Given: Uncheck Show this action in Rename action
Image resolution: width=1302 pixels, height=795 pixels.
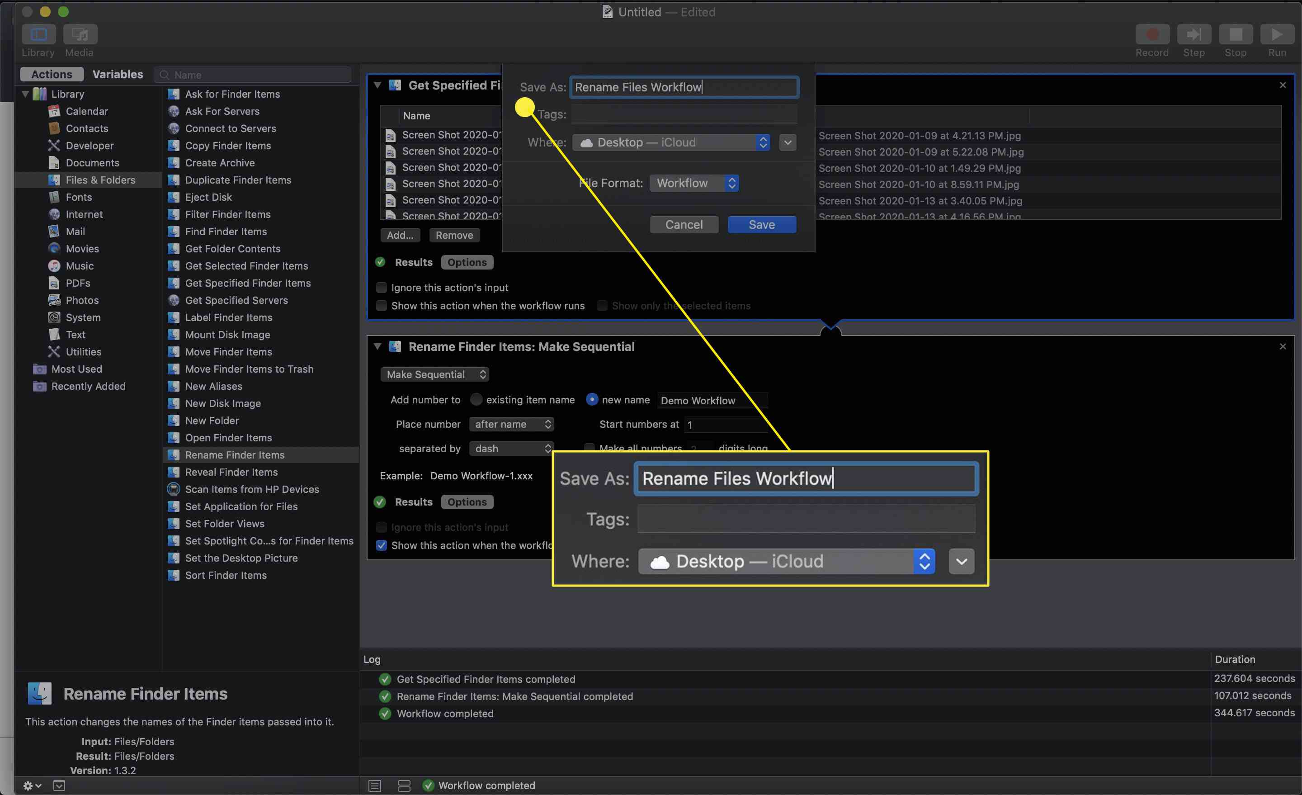Looking at the screenshot, I should click(381, 545).
